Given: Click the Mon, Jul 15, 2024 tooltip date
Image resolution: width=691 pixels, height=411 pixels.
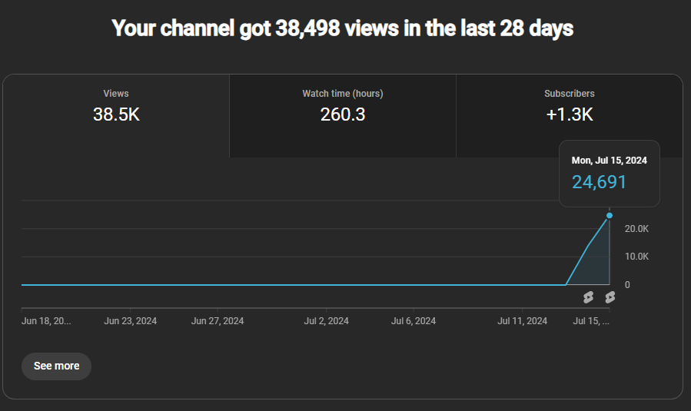Looking at the screenshot, I should (x=609, y=161).
